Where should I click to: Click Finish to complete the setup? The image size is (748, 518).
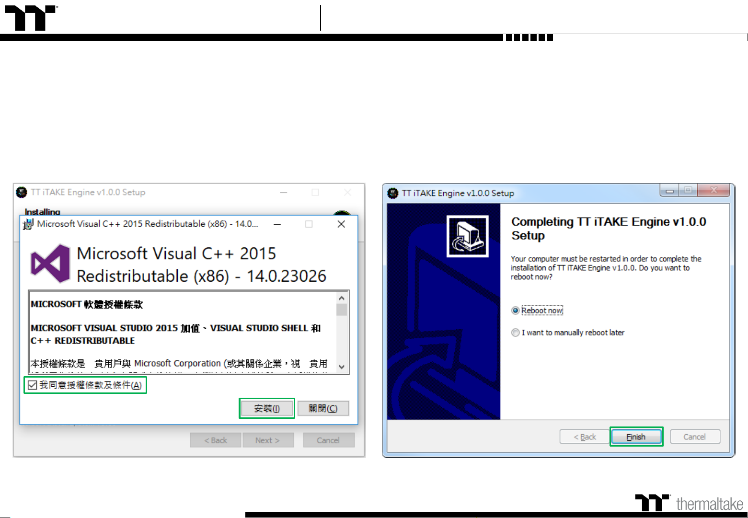(636, 437)
